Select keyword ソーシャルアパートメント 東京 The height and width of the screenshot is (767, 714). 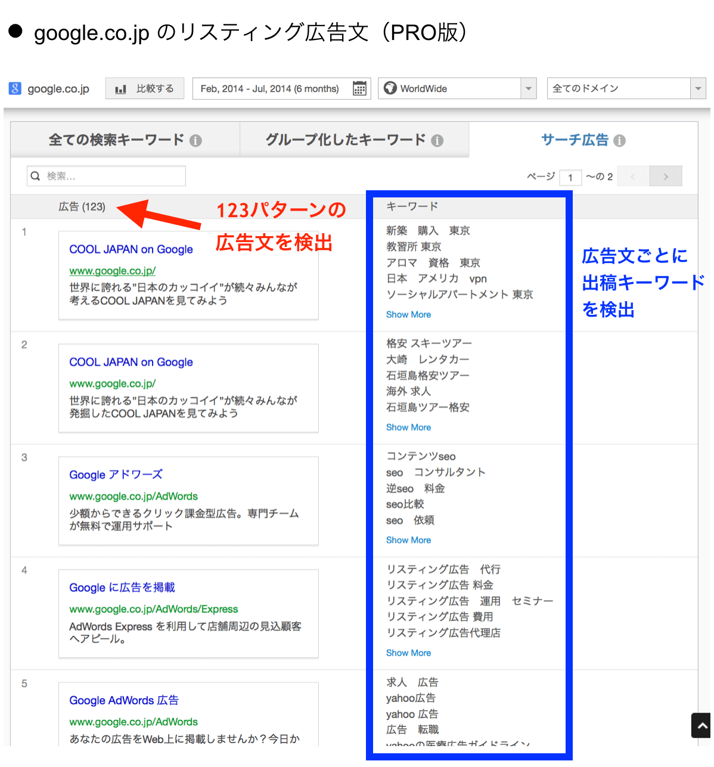click(x=460, y=295)
